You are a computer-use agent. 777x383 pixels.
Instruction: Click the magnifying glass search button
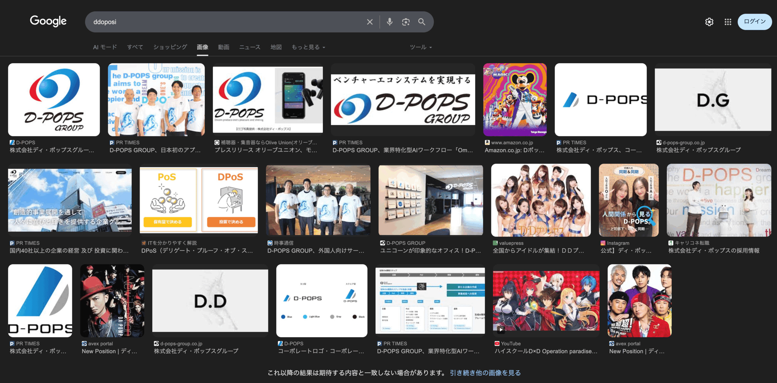click(x=422, y=22)
